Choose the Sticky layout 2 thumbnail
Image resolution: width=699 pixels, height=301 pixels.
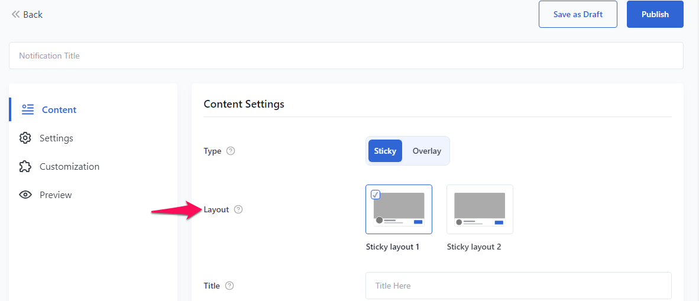tap(480, 209)
